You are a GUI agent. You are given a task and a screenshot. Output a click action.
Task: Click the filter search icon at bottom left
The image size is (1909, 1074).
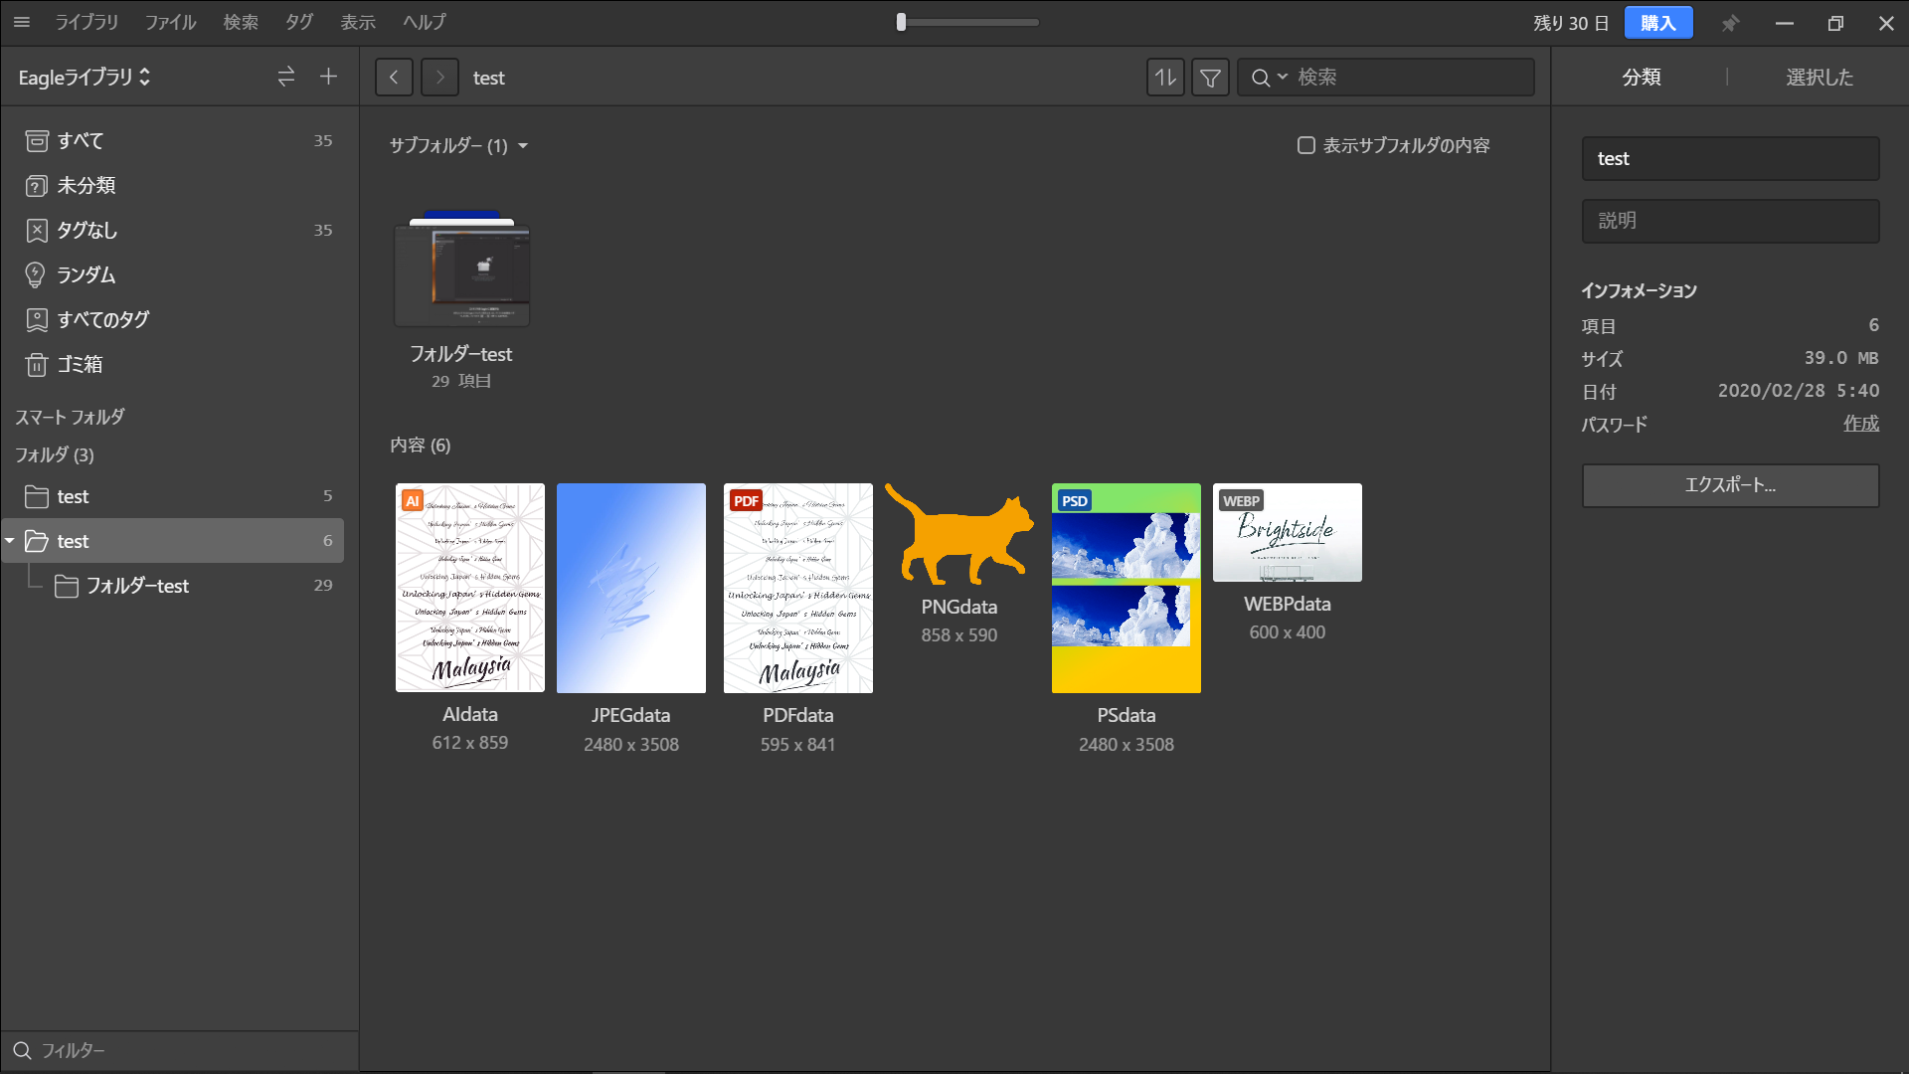pyautogui.click(x=22, y=1050)
